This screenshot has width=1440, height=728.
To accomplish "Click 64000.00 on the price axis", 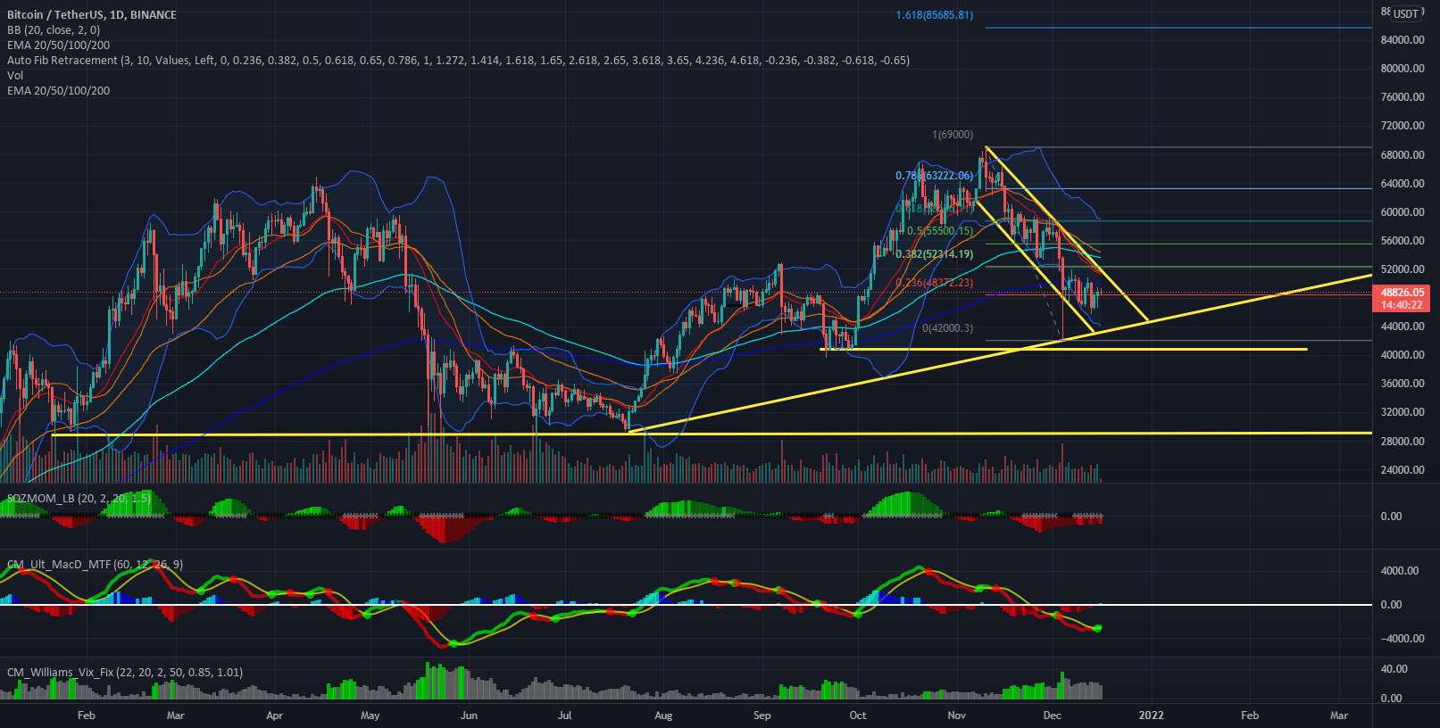I will pyautogui.click(x=1403, y=184).
